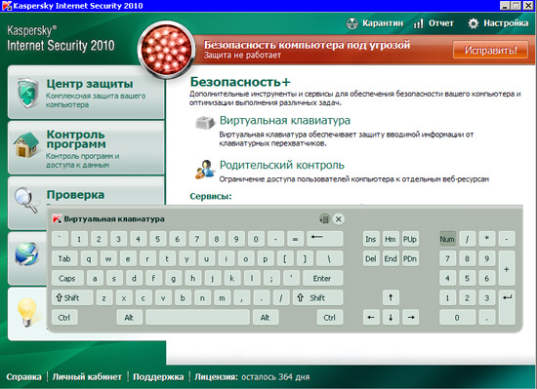Click the Настройка menu label
Viewport: 537px width, 389px height.
click(506, 23)
